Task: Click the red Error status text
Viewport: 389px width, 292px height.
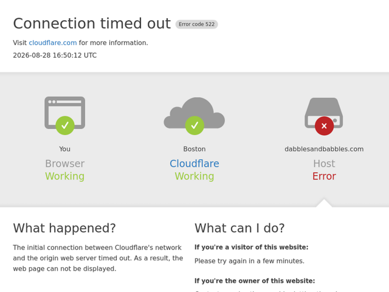Action: point(324,176)
